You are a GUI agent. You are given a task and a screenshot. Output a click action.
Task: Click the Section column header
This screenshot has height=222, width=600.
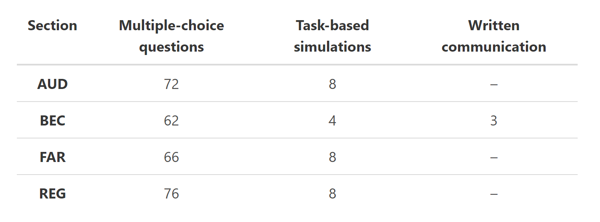pos(52,26)
